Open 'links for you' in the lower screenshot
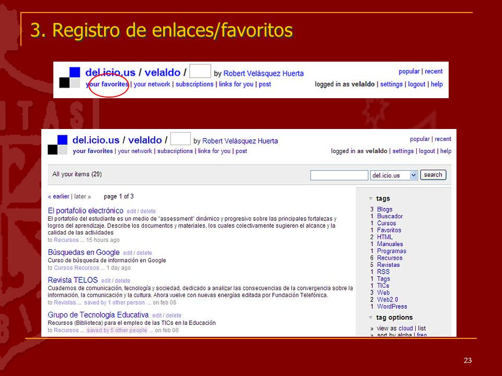Image resolution: width=502 pixels, height=376 pixels. [x=214, y=151]
